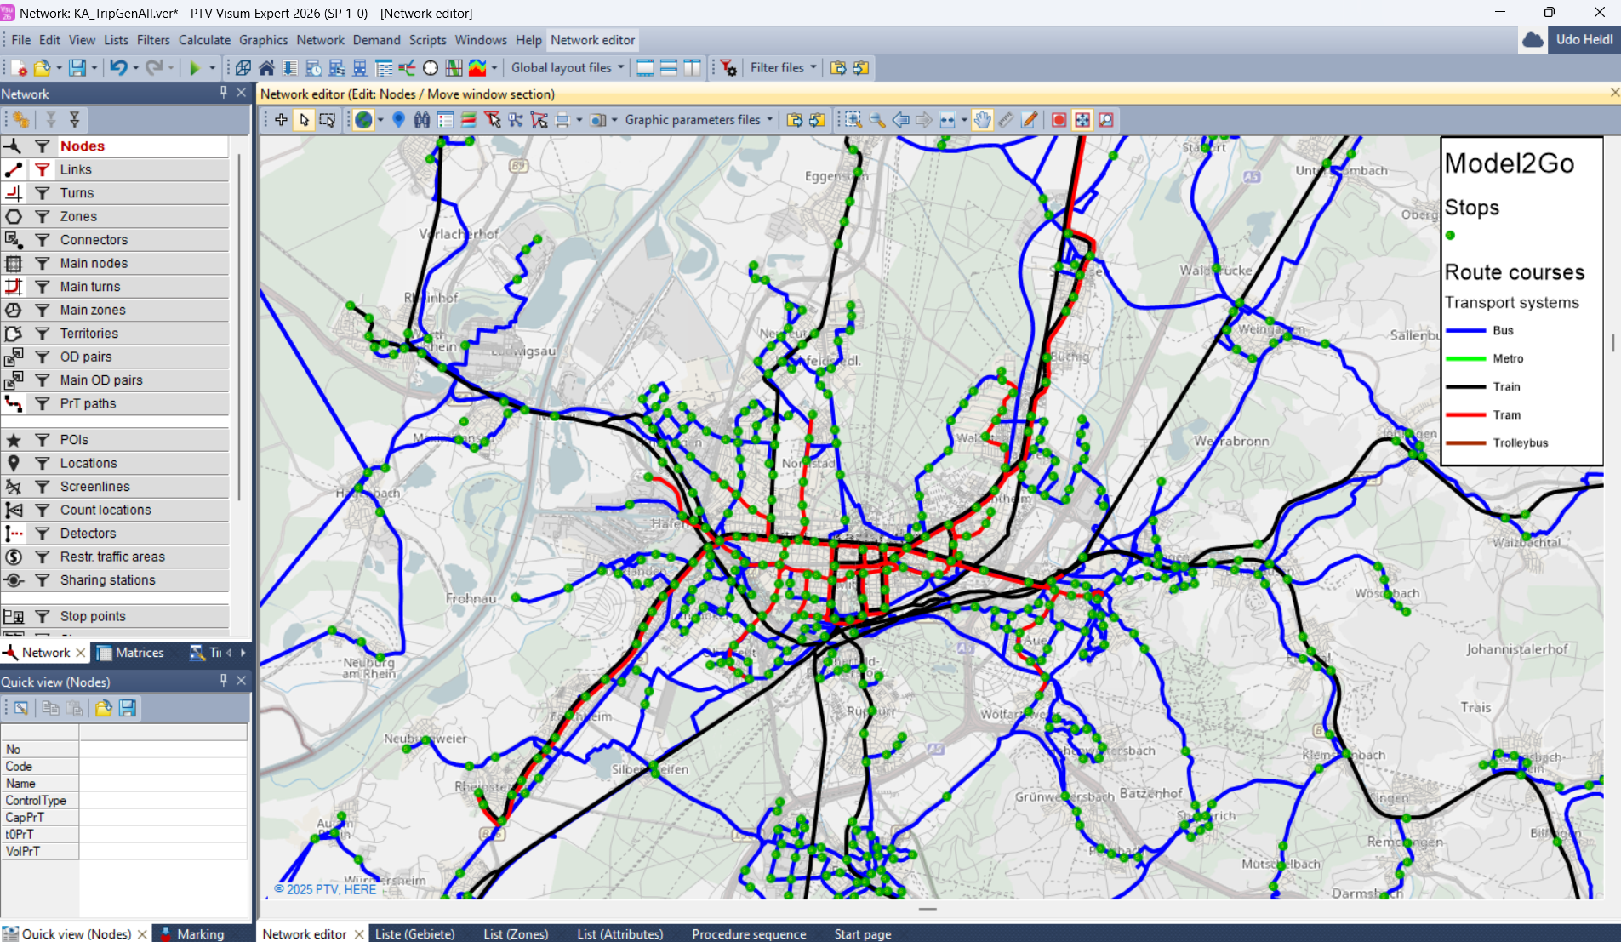
Task: Toggle the Turns visibility icon
Action: pyautogui.click(x=14, y=193)
